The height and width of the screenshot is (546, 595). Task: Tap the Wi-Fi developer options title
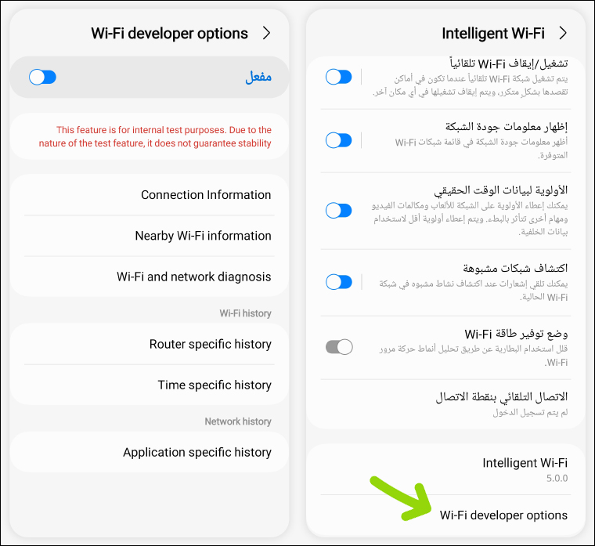click(x=169, y=33)
